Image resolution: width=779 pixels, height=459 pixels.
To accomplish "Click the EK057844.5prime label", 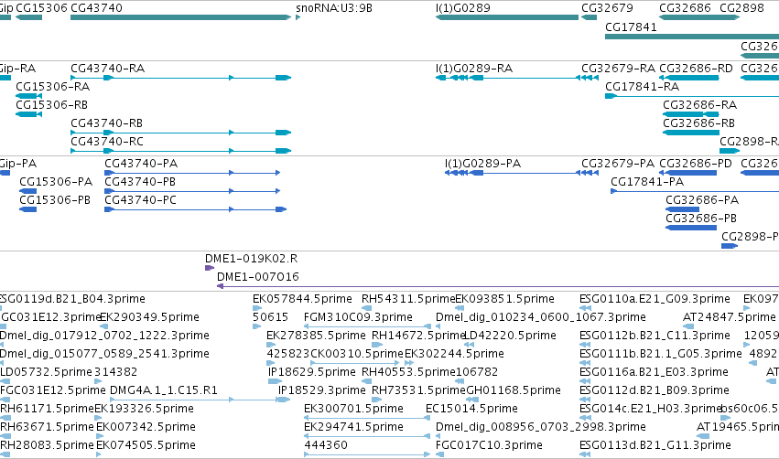I will tap(303, 299).
